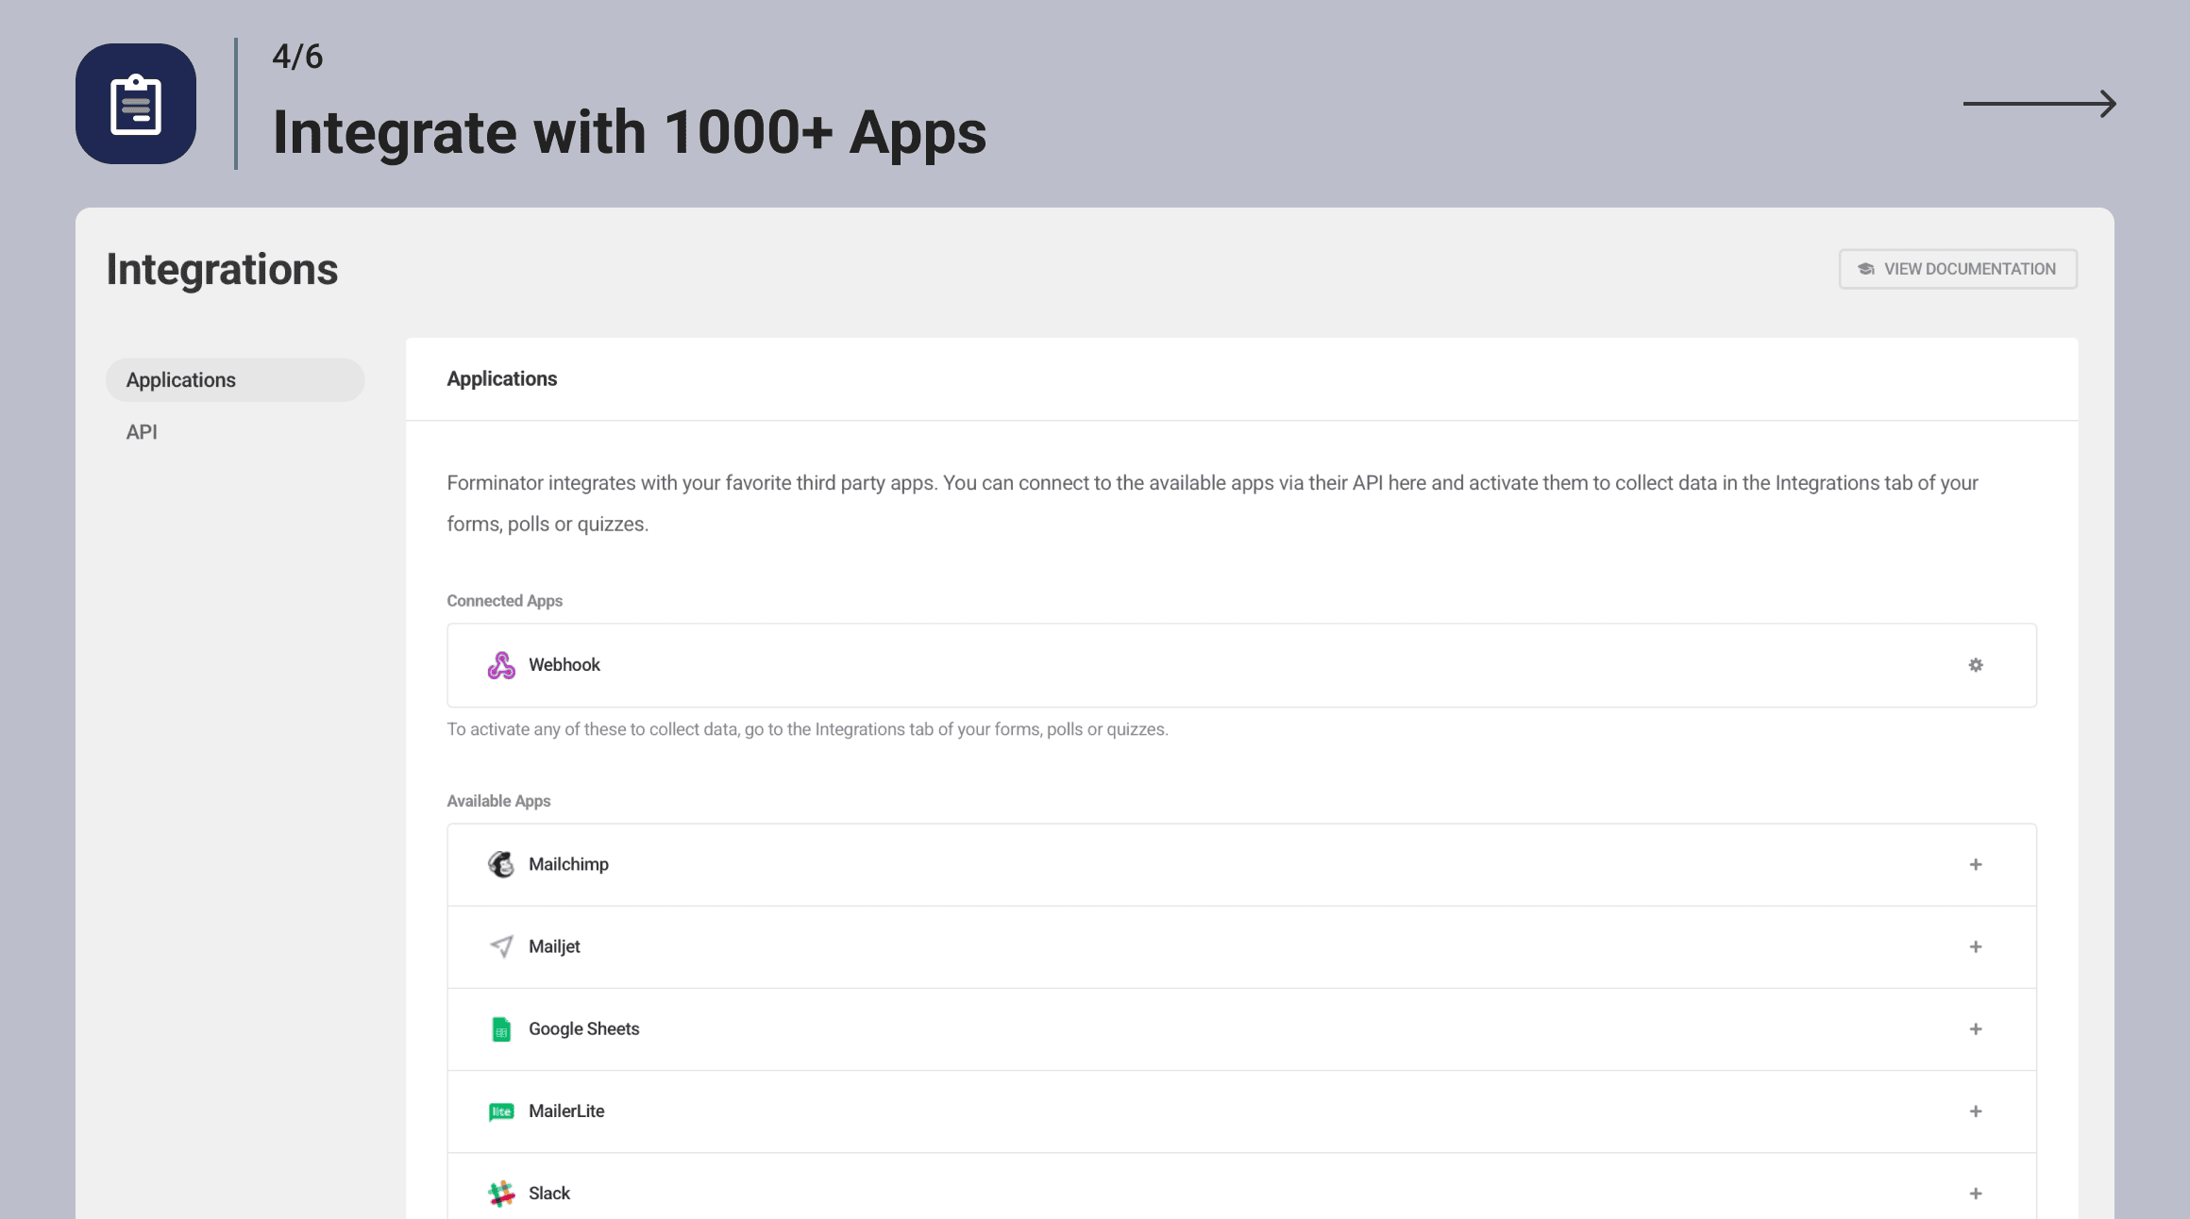Viewport: 2190px width, 1219px height.
Task: Expand Mailjet with its plus button
Action: tap(1976, 946)
